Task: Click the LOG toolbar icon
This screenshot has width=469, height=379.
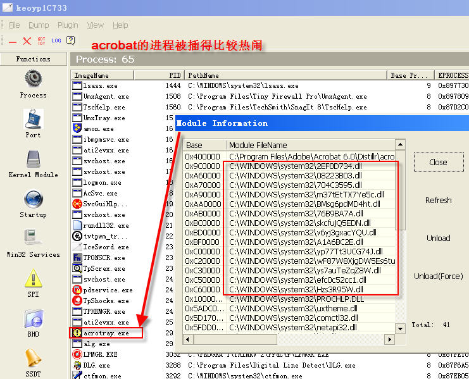Action: pos(56,40)
